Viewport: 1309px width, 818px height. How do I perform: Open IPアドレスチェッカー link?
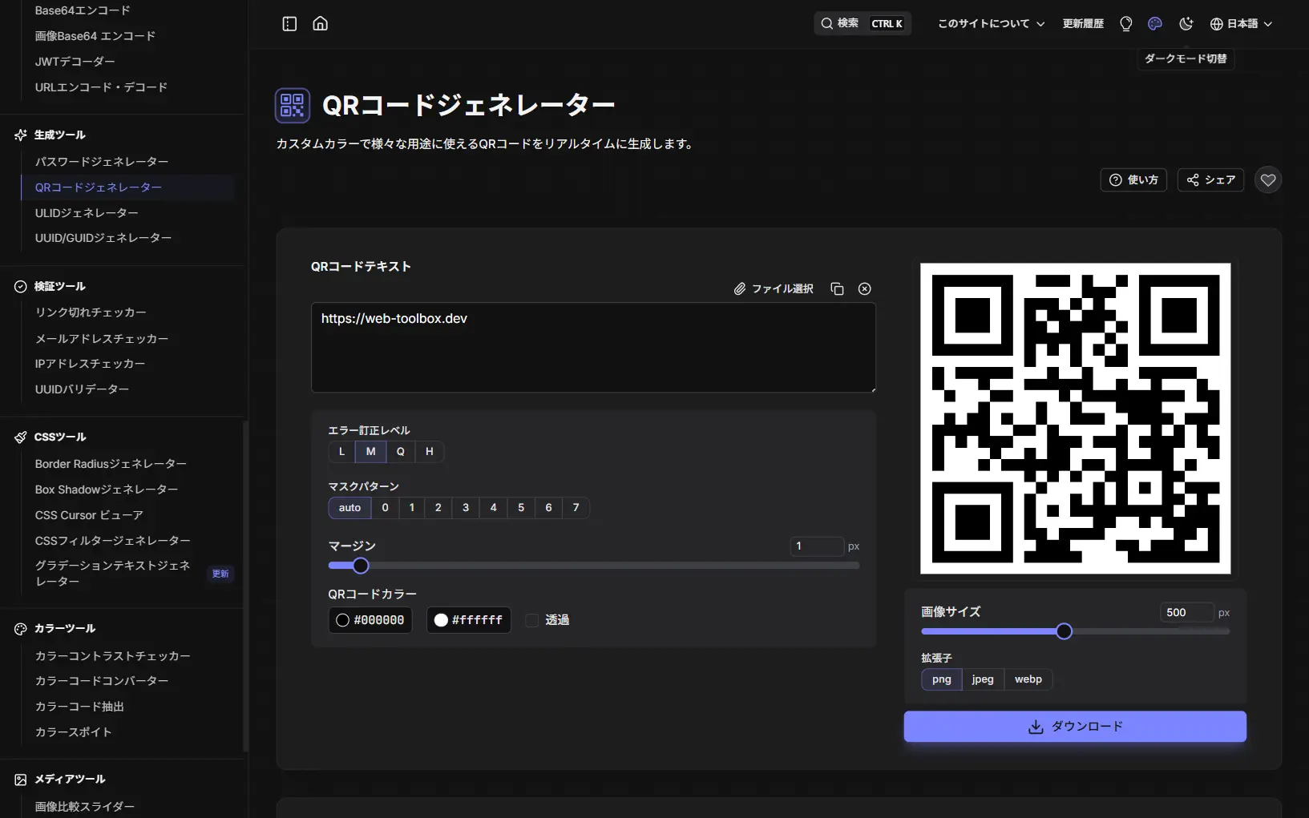[91, 364]
